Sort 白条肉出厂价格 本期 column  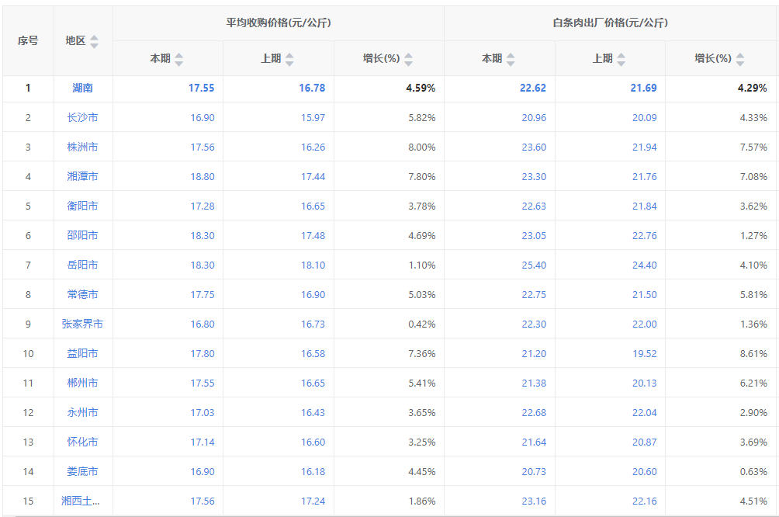[511, 59]
